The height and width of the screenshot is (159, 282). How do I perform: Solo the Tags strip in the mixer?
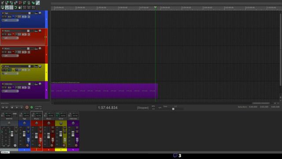point(28,132)
